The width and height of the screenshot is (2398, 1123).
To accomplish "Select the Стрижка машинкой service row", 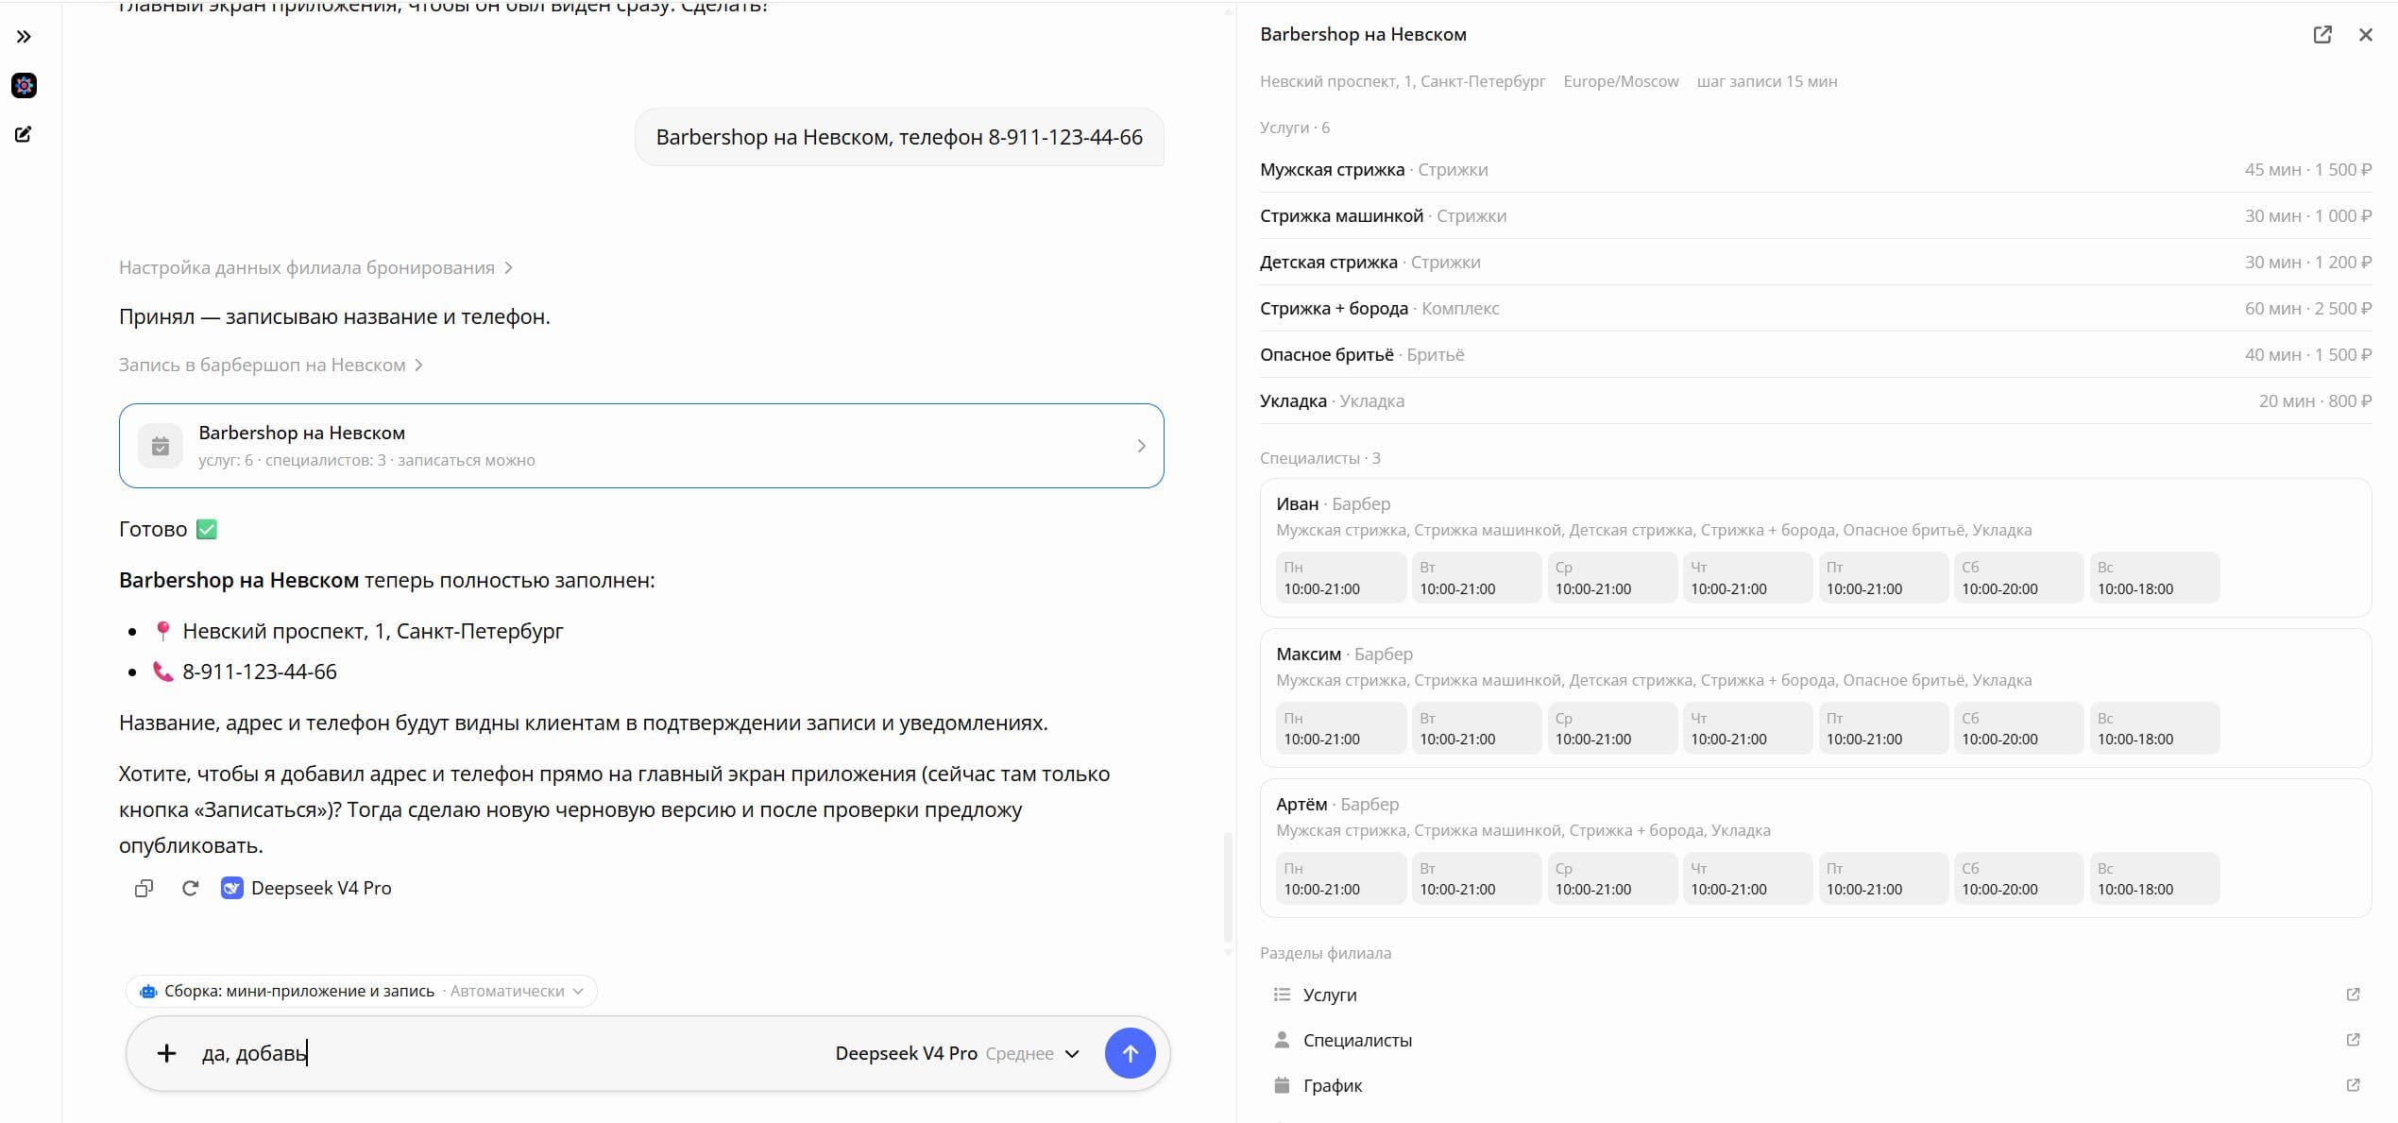I will tap(1816, 216).
